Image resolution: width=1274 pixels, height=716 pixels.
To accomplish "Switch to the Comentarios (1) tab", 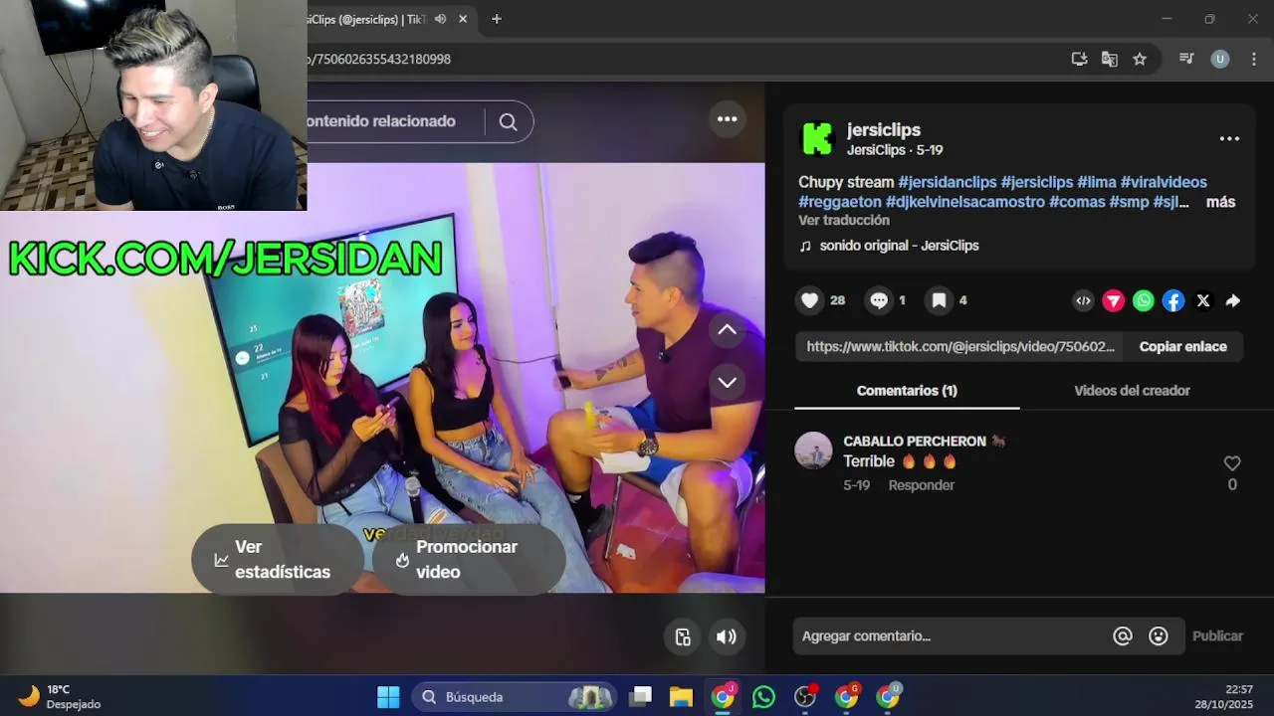I will click(907, 391).
